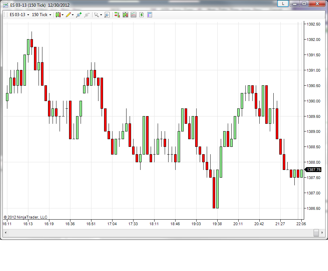The height and width of the screenshot is (271, 328).
Task: Click the 1390.00 price axis label
Action: pyautogui.click(x=313, y=101)
